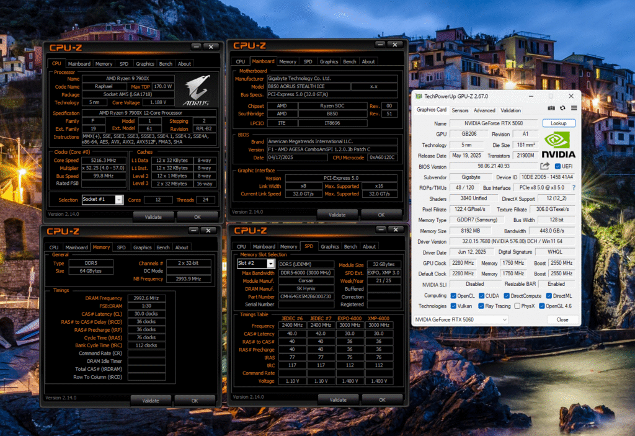The height and width of the screenshot is (436, 635).
Task: Click the Bus Interface question mark icon
Action: tap(573, 187)
